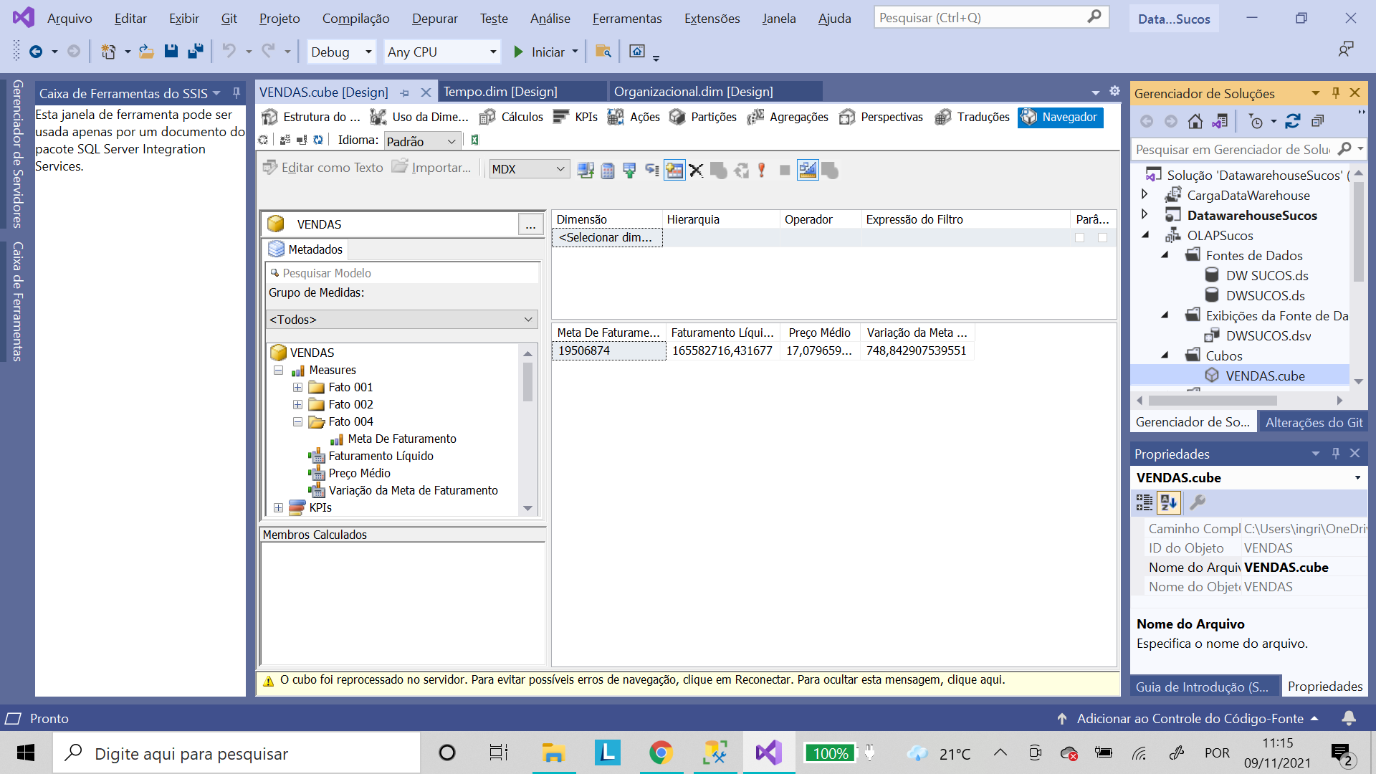Click the Pesquisar Modelo search field
This screenshot has width=1376, height=774.
tap(403, 273)
